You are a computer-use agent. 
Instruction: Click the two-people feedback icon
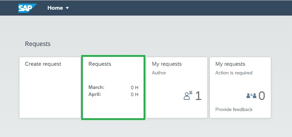coord(251,96)
